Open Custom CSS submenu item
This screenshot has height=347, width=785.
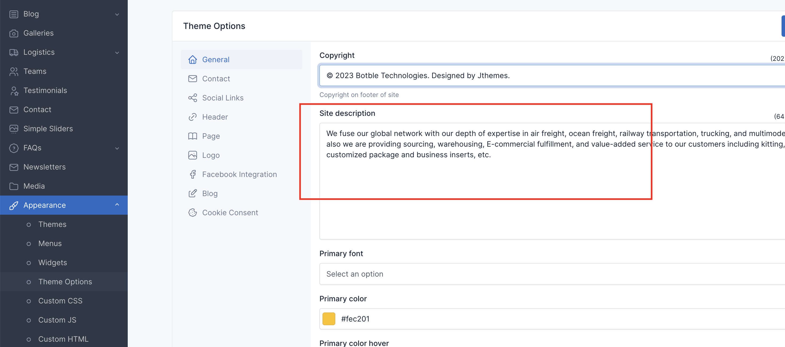(64, 301)
